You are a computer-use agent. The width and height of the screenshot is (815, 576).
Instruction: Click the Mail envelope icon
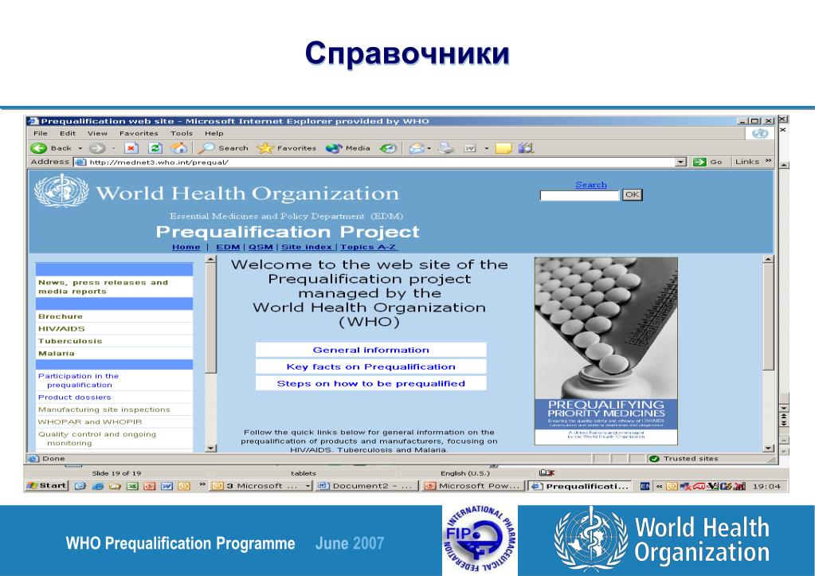(x=417, y=148)
